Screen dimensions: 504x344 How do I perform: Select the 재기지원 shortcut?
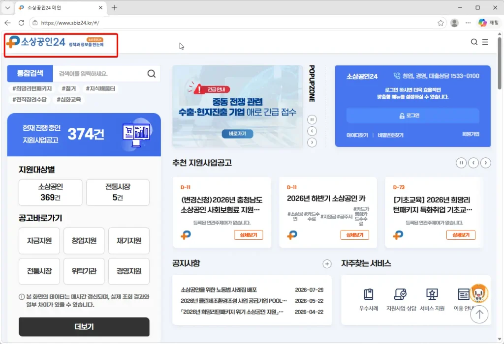pos(129,241)
